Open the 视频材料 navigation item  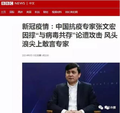click(x=57, y=12)
